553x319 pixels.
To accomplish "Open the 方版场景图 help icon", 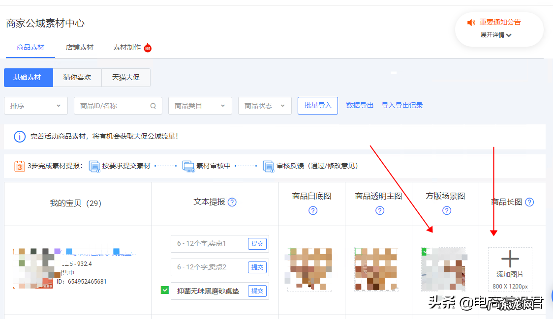I will coord(446,210).
